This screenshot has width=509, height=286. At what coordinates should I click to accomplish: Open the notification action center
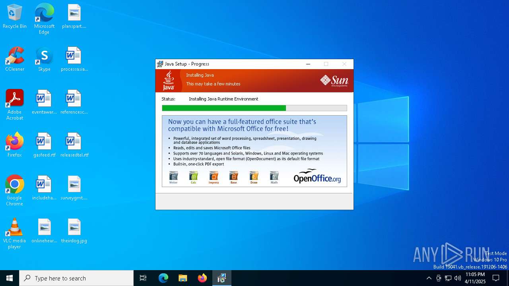[x=496, y=278]
